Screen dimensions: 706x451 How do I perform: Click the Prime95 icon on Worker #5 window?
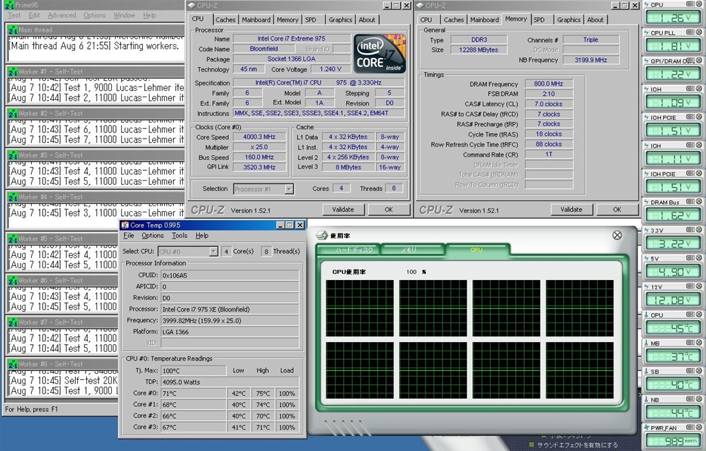pos(13,239)
